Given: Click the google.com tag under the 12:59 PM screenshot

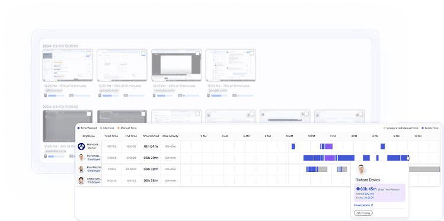Looking at the screenshot, I should click(218, 90).
